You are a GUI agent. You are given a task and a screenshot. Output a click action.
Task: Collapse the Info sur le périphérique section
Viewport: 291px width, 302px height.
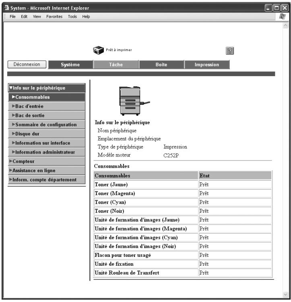[x=47, y=88]
